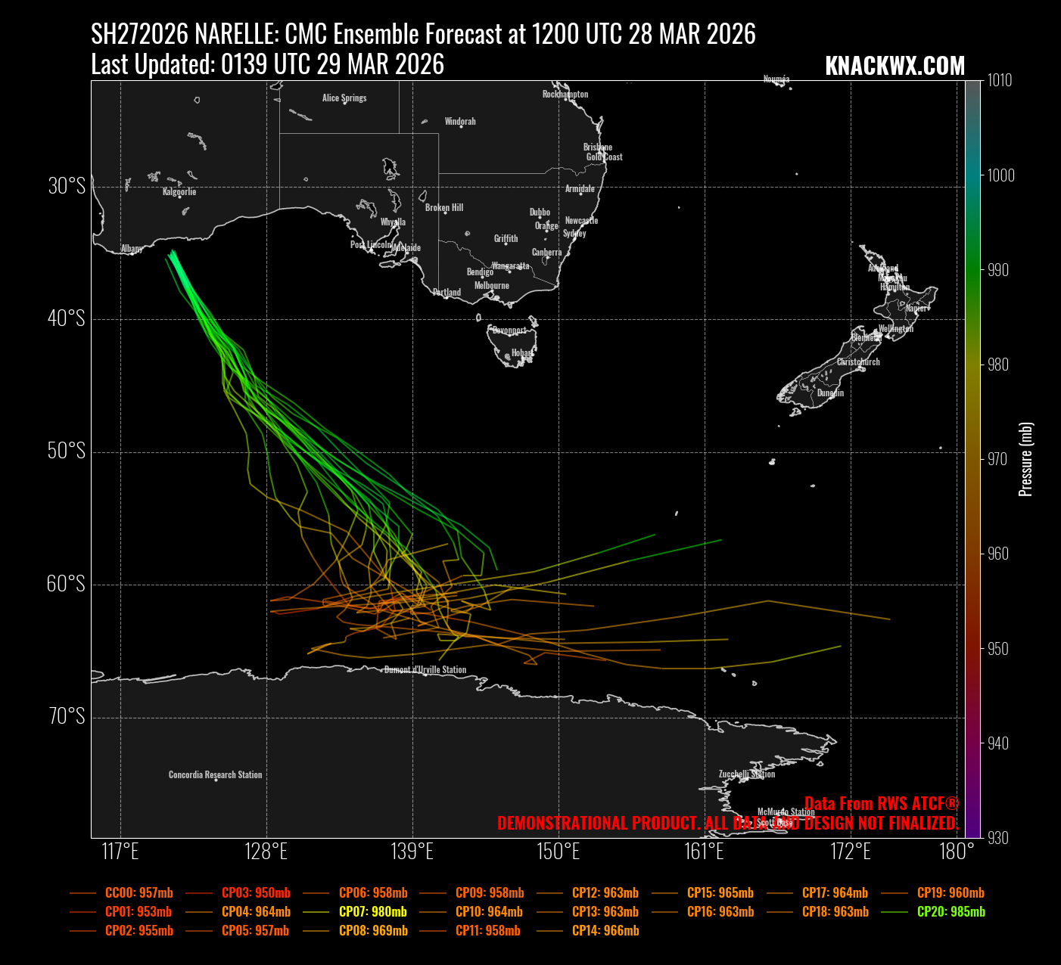Screen dimensions: 1061x965
Task: Click the pressure colorbar near 990 mb
Action: pyautogui.click(x=972, y=270)
